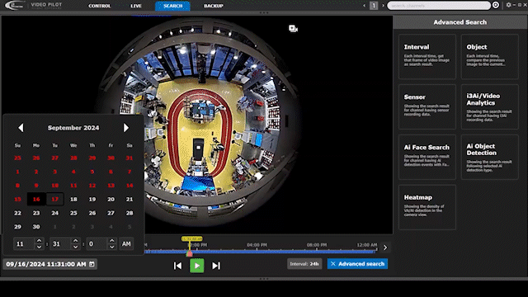Click the camera icon on the fisheye view
The image size is (528, 297).
(x=293, y=29)
